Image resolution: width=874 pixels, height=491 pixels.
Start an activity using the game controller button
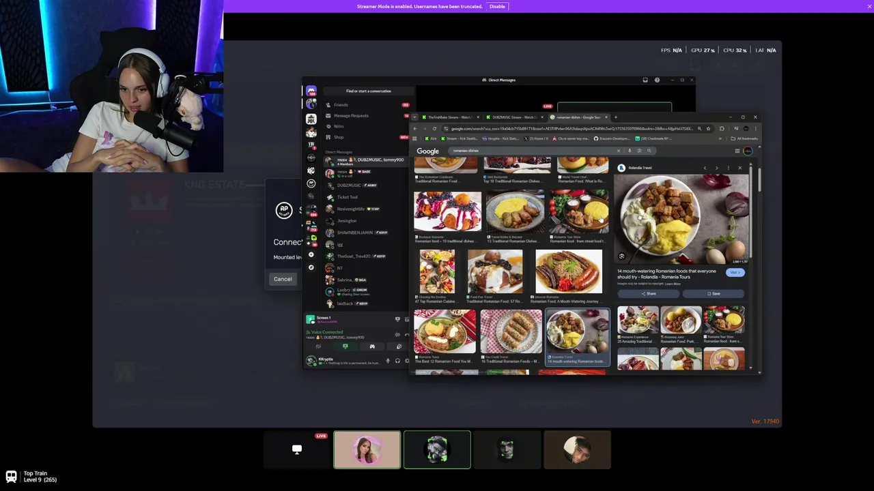tap(372, 346)
